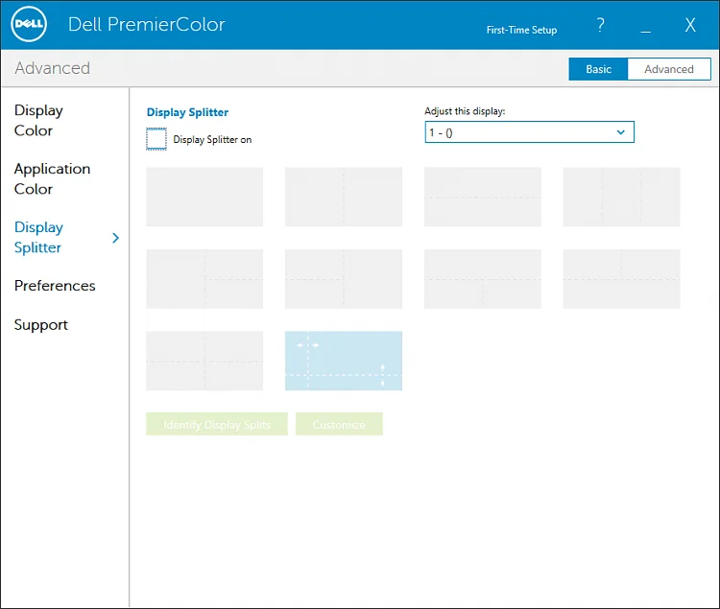Select the three vertical columns layout
720x609 pixels.
(621, 197)
